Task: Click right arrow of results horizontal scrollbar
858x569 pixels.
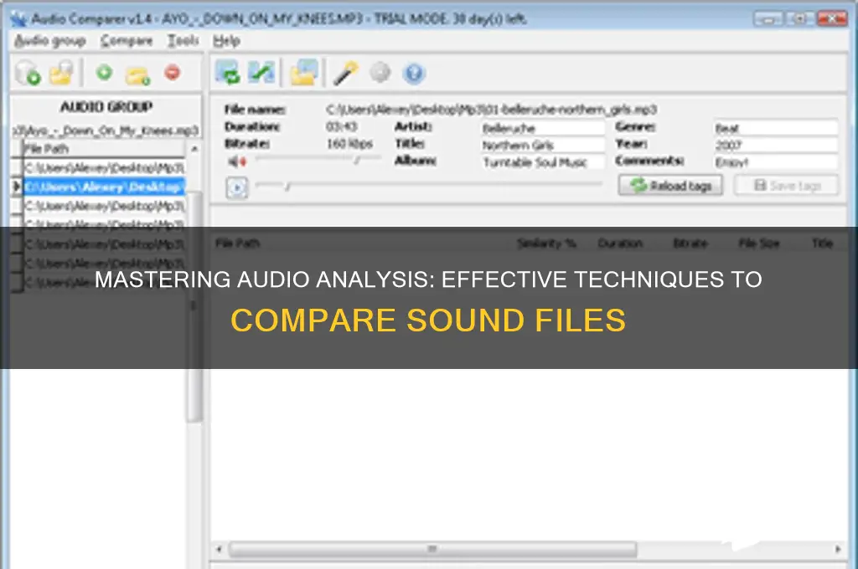Action: (838, 549)
